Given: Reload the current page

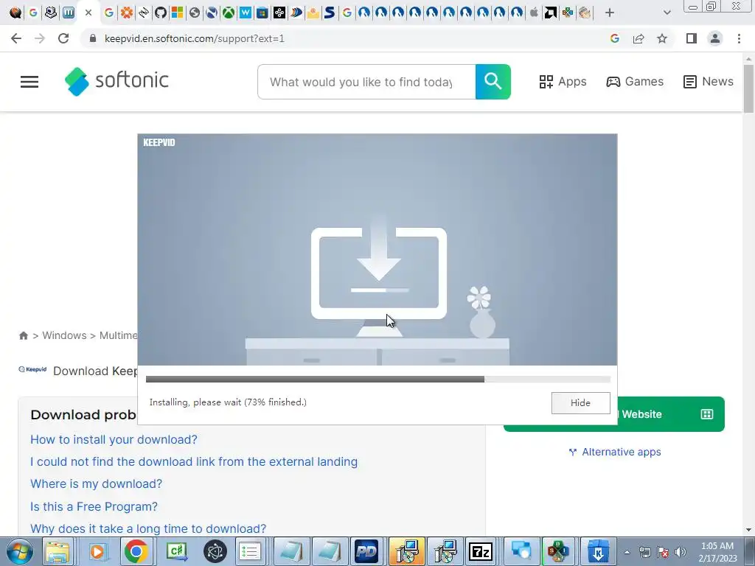Looking at the screenshot, I should 63,38.
